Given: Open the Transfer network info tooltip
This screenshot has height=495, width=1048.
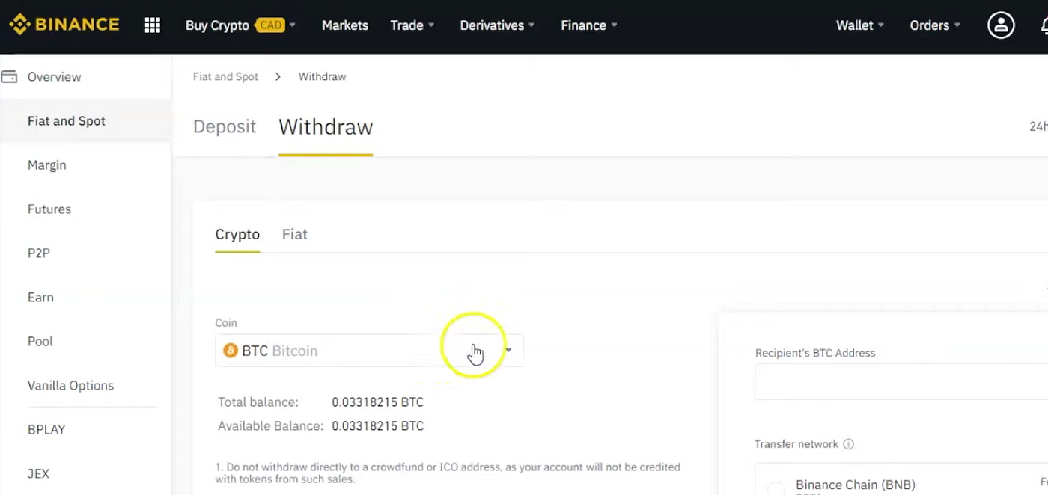Looking at the screenshot, I should [x=848, y=444].
